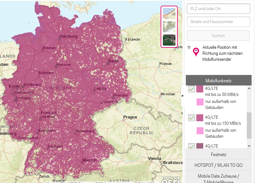Image resolution: width=255 pixels, height=183 pixels.
Task: Click the Suchen button
Action: 218,35
